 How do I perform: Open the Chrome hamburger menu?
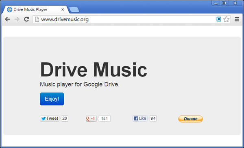[237, 19]
